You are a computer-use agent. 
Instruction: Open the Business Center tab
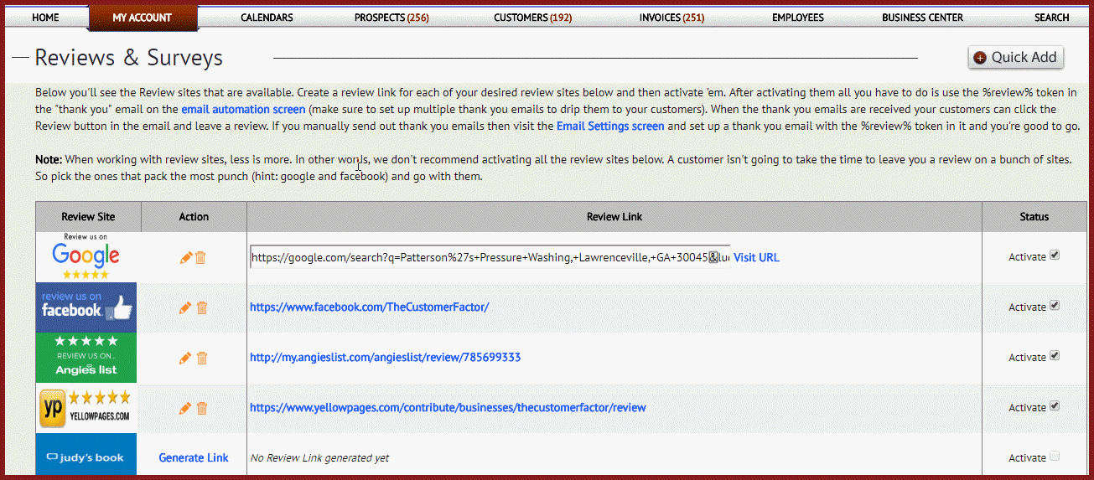click(x=922, y=17)
